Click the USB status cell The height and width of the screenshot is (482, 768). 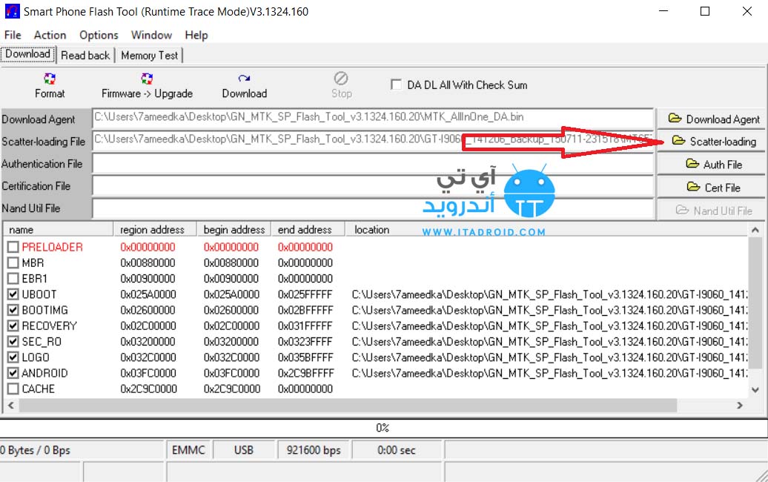(243, 450)
